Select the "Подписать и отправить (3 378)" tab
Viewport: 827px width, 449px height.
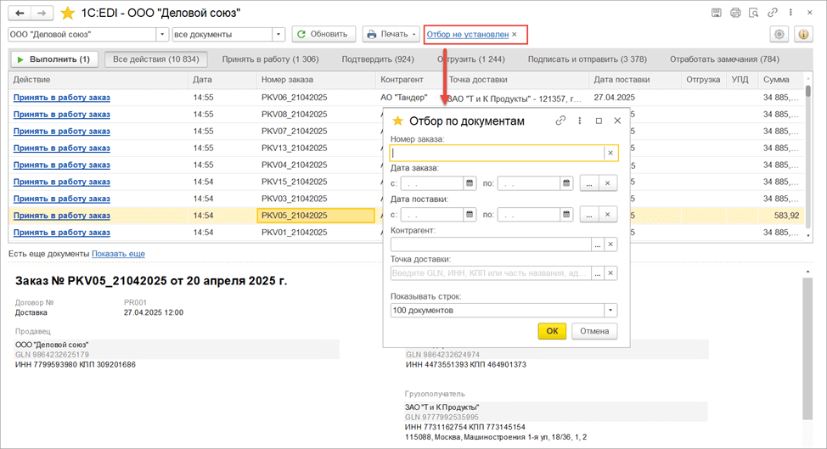coord(587,59)
